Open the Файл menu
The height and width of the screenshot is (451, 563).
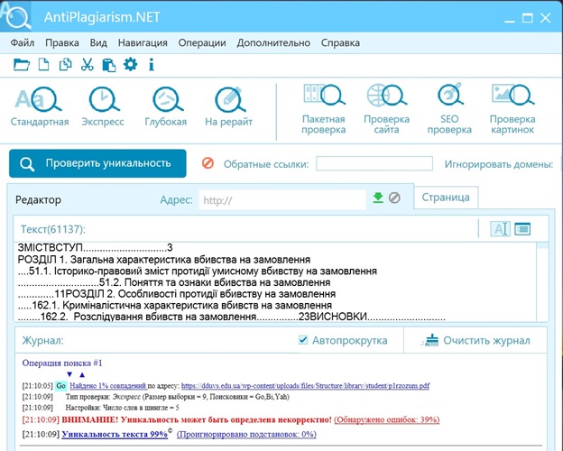(23, 42)
